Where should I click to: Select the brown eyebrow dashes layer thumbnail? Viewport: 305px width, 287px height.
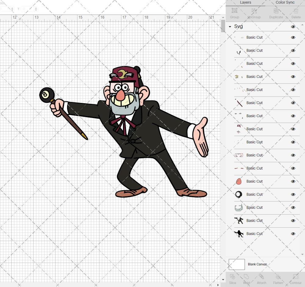(239, 168)
